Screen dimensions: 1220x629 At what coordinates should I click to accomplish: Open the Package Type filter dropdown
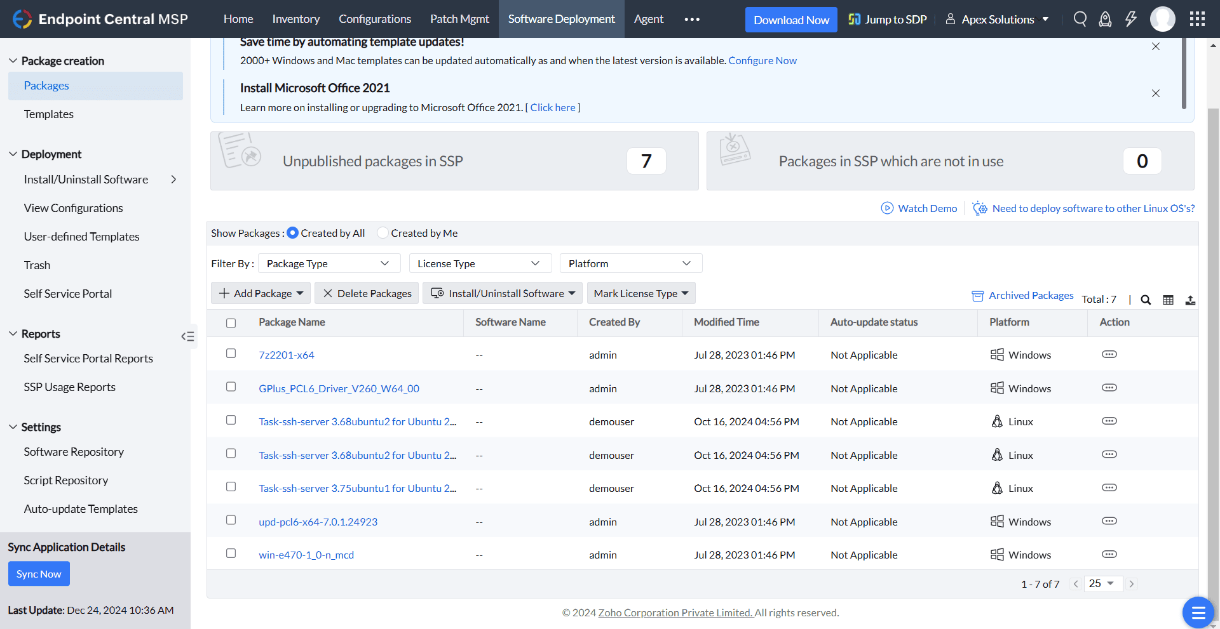[329, 263]
